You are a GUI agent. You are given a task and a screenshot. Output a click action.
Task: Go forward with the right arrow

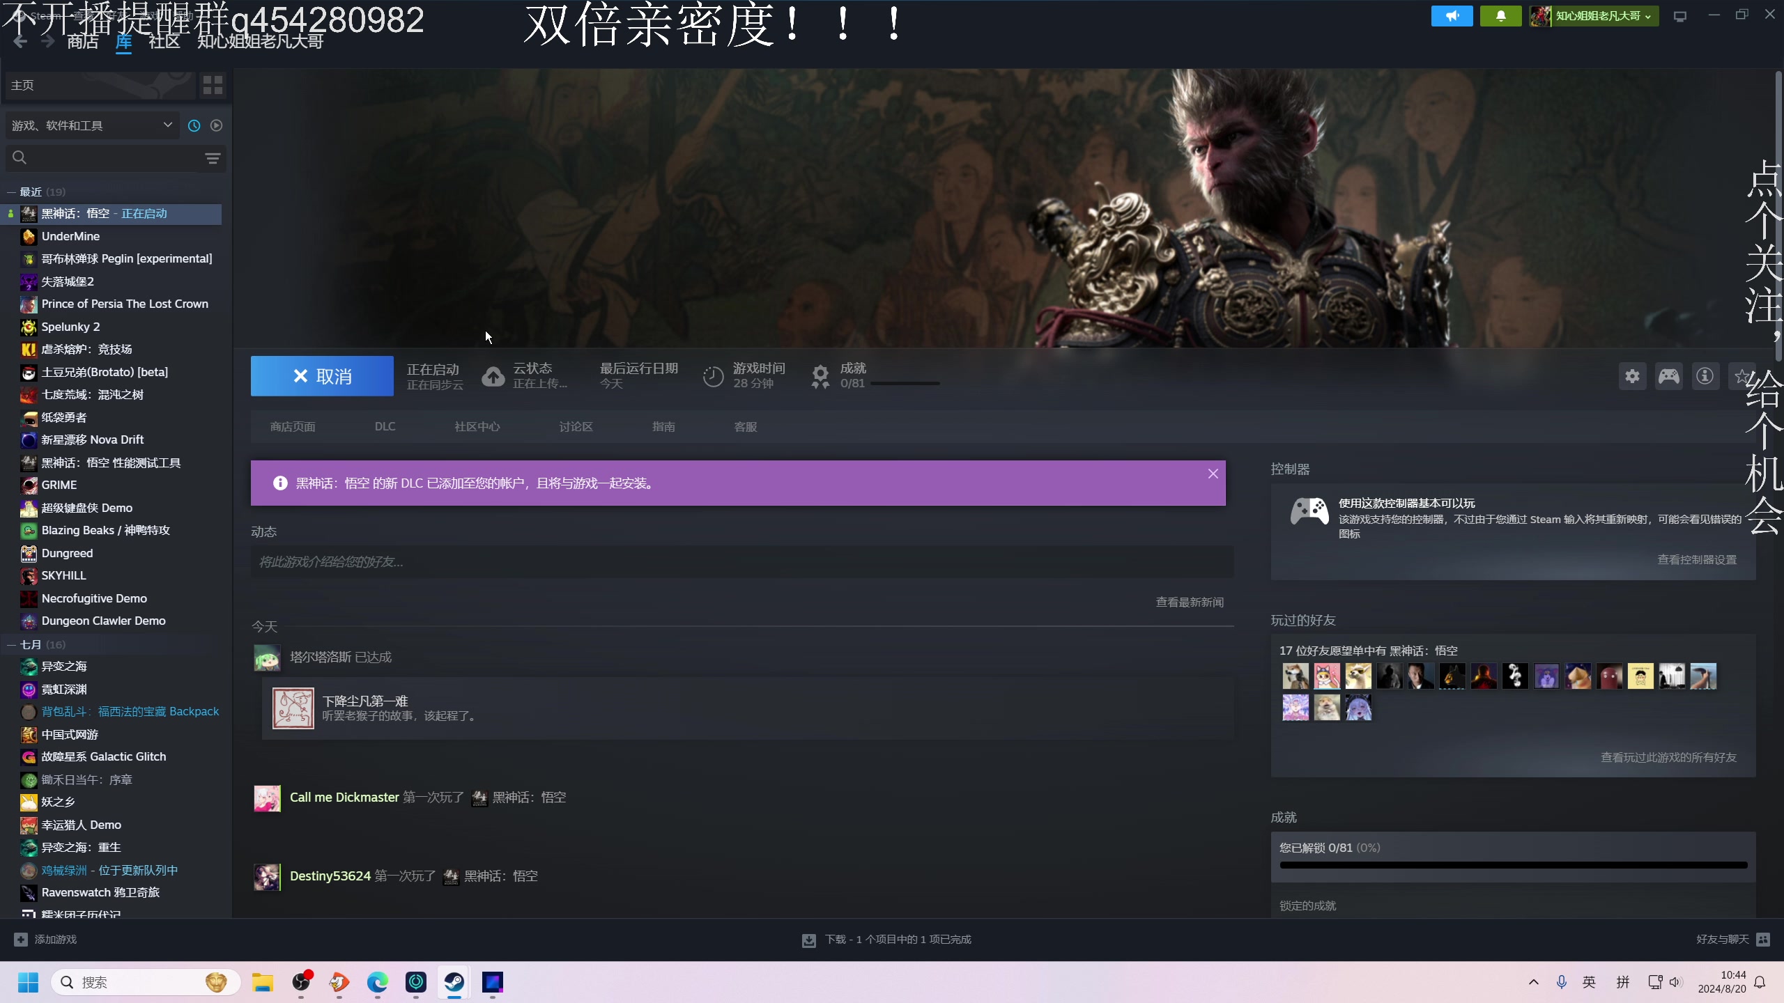(47, 42)
